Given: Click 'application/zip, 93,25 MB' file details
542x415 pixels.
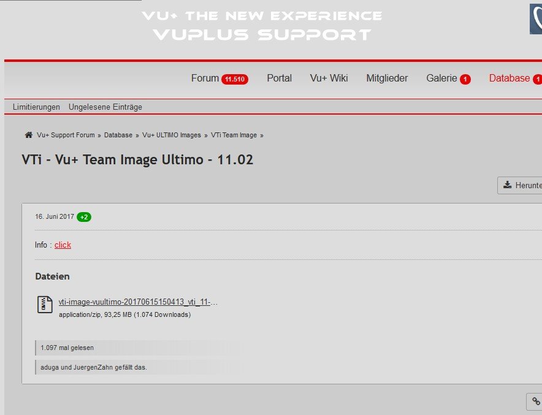Looking at the screenshot, I should pos(125,315).
